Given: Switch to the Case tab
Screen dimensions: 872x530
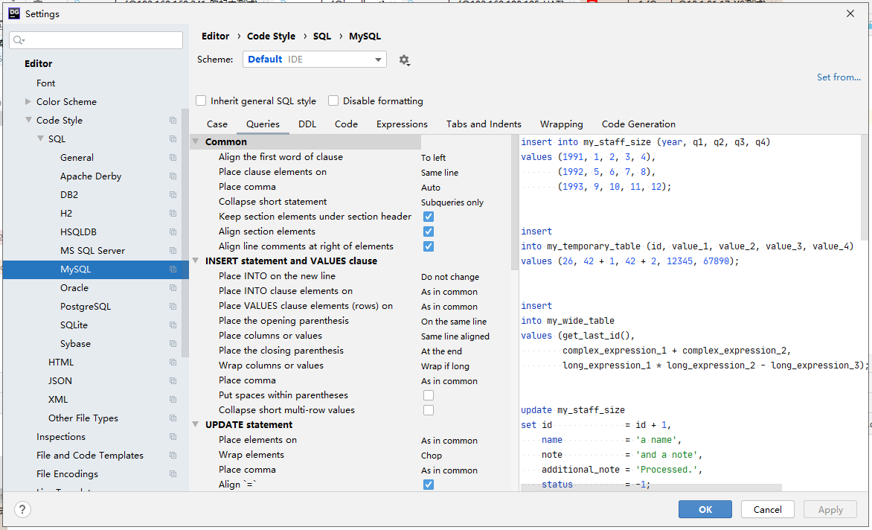Looking at the screenshot, I should coord(217,124).
